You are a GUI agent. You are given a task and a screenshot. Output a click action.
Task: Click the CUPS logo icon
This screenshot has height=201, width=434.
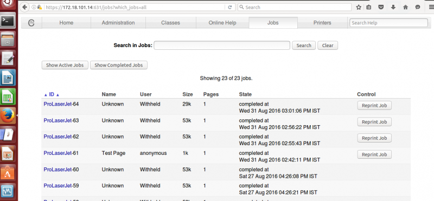tap(31, 23)
